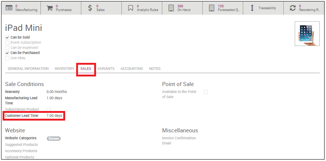This screenshot has height=161, width=326.
Task: Click the Sale Conditions heading
Action: click(24, 84)
